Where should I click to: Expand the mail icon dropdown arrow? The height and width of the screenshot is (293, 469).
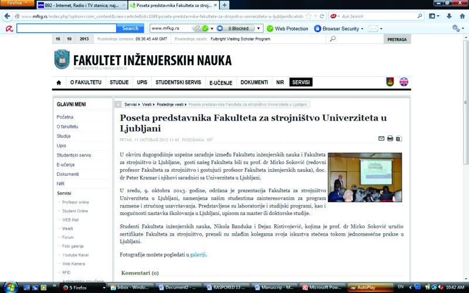(381, 29)
